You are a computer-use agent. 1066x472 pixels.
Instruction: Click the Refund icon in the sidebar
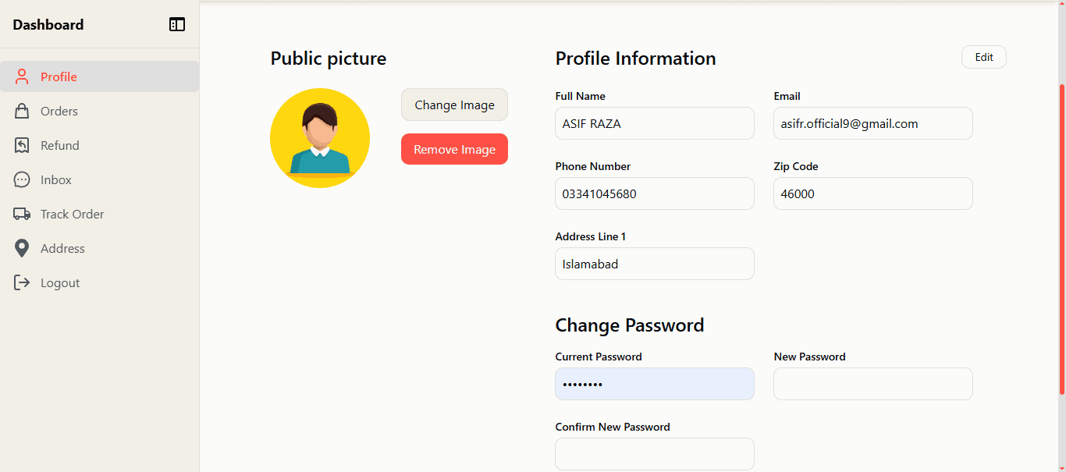[x=21, y=144]
